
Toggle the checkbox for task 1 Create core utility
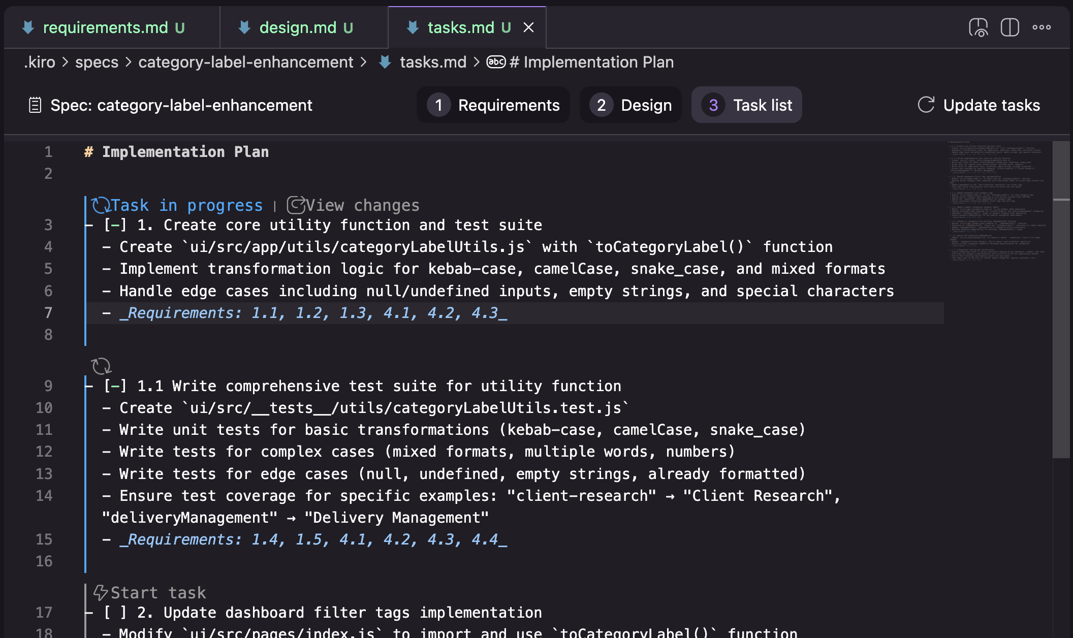(116, 225)
